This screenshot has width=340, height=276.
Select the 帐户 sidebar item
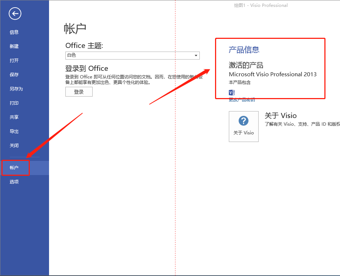click(x=24, y=168)
